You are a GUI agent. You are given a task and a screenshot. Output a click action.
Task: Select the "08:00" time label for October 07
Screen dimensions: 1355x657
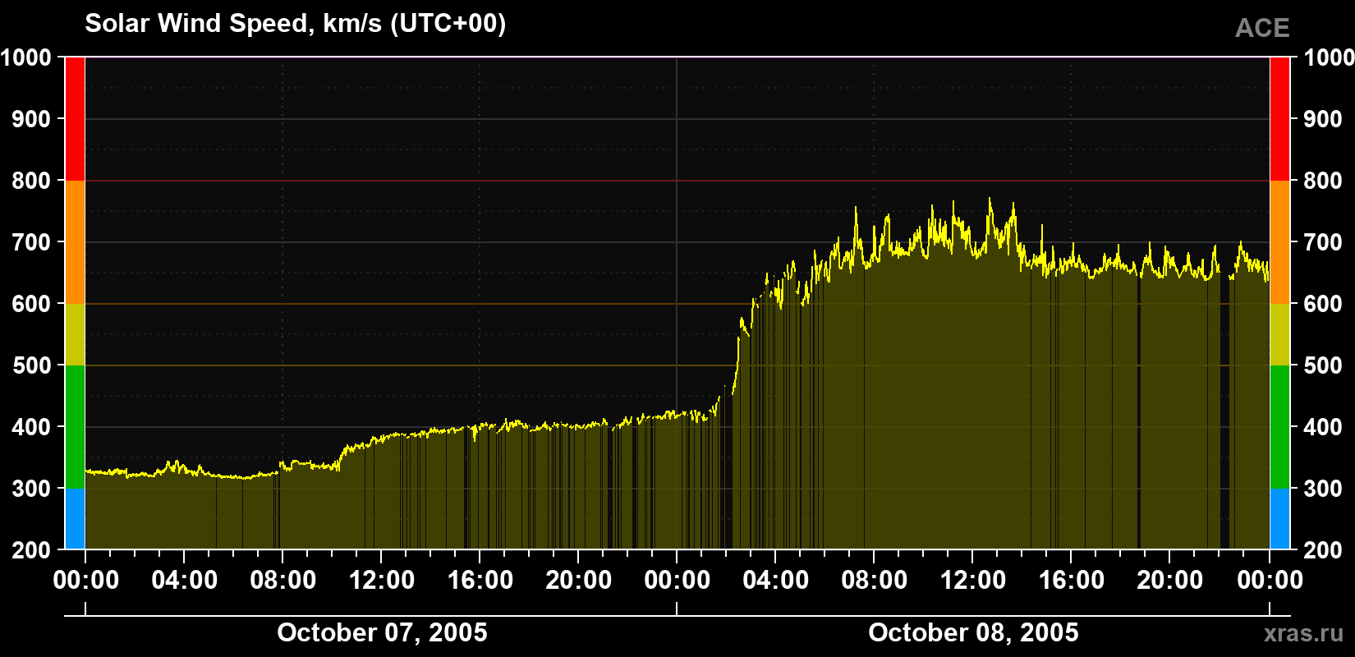point(283,581)
